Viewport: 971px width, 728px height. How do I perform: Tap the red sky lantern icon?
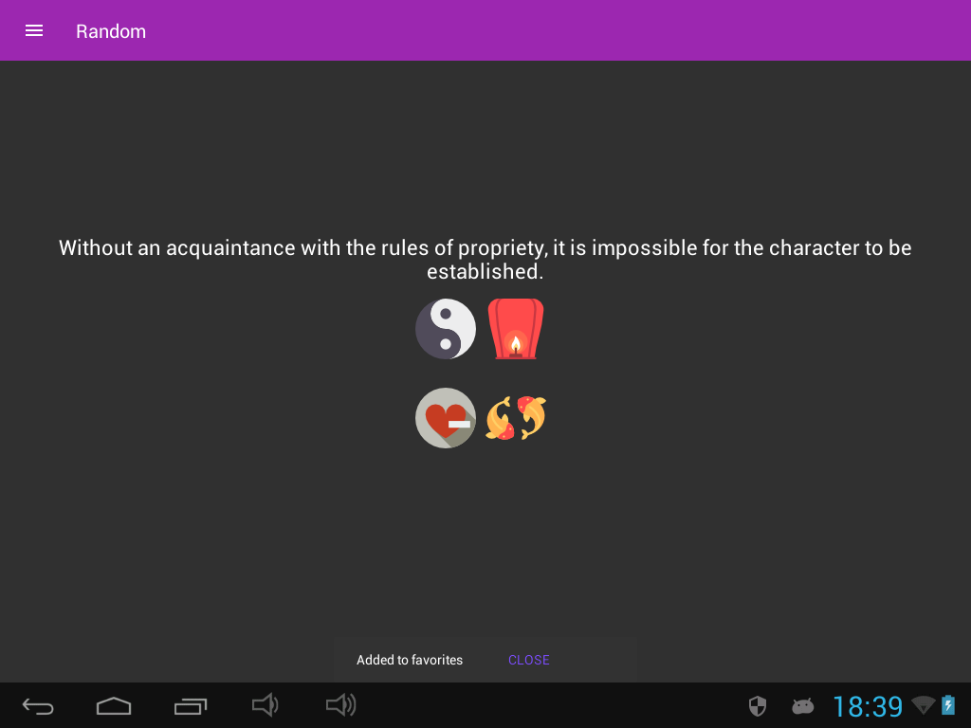[x=516, y=329]
